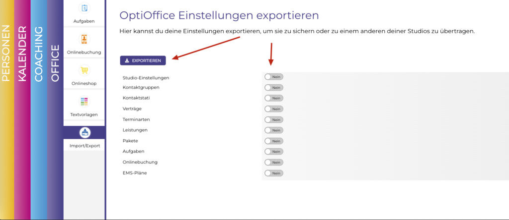Click the EMS-Pläne row label

pos(135,173)
